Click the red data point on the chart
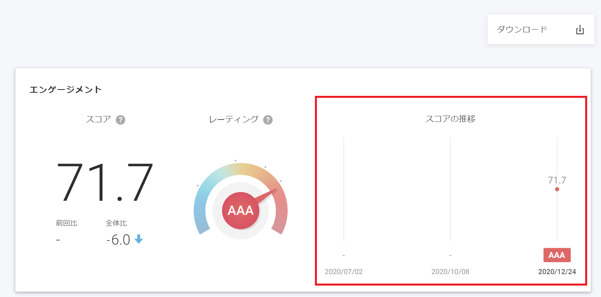This screenshot has width=601, height=297. pos(557,189)
